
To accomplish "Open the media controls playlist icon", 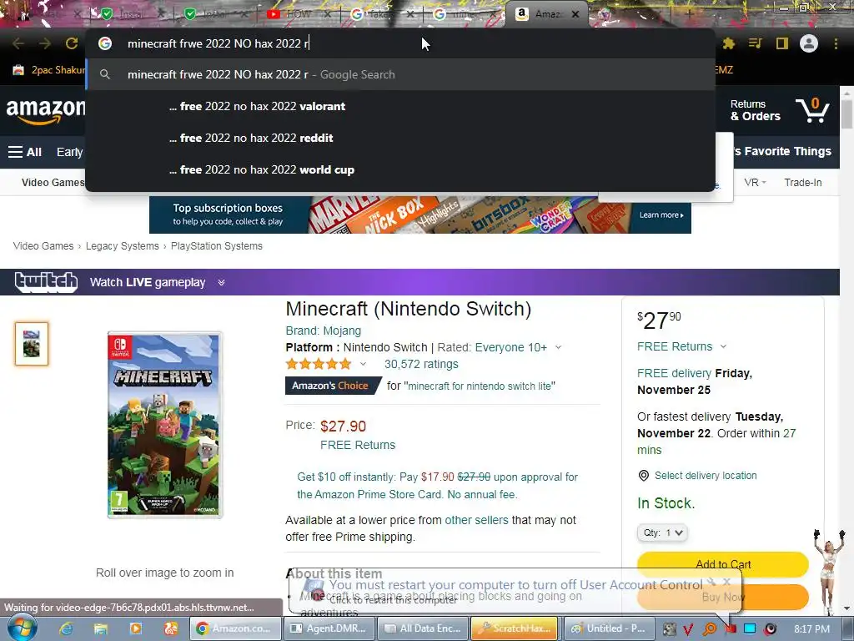I will point(755,43).
